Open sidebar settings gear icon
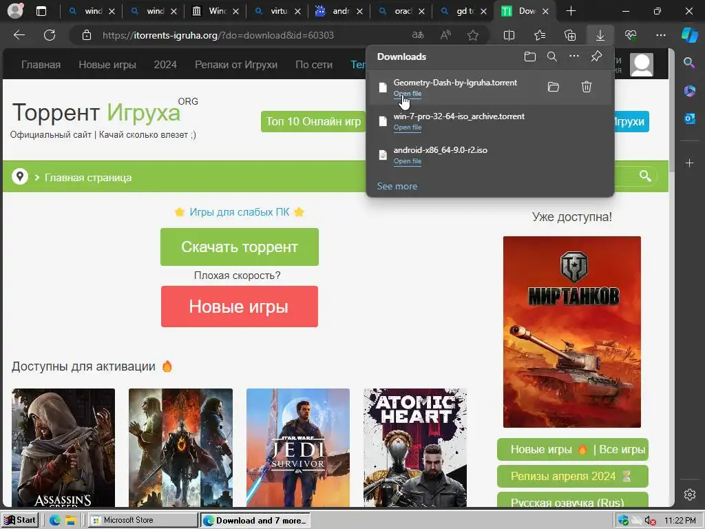 point(690,495)
